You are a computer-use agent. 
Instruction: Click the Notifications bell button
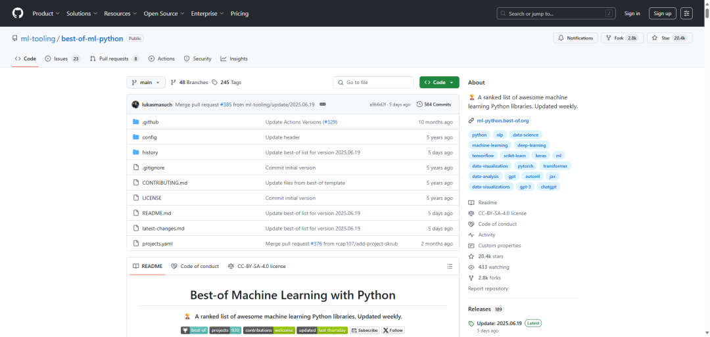point(575,38)
